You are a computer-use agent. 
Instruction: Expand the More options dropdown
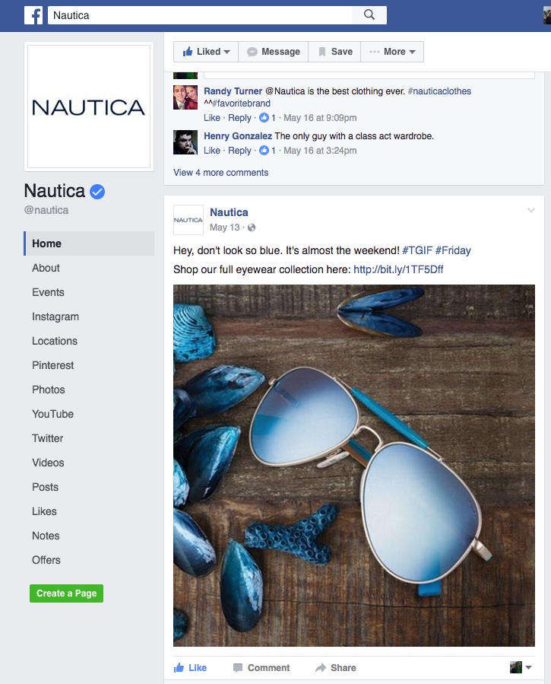[392, 52]
